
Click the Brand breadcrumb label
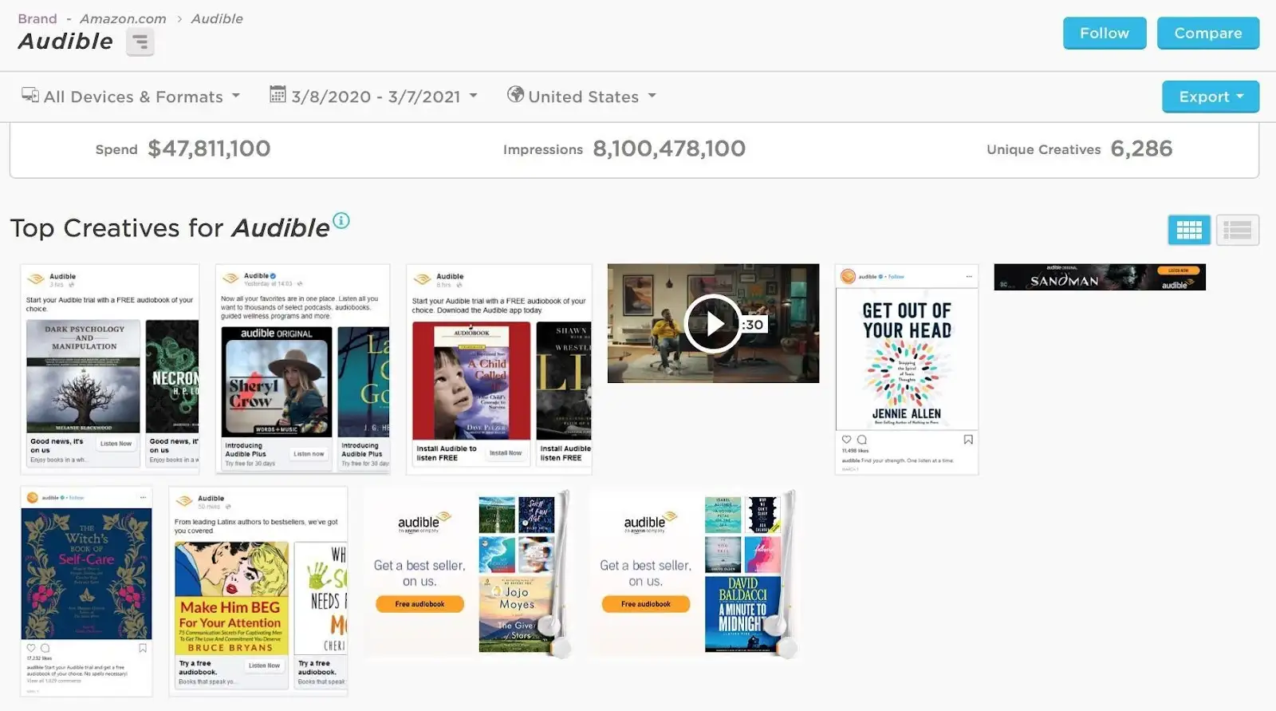click(37, 18)
